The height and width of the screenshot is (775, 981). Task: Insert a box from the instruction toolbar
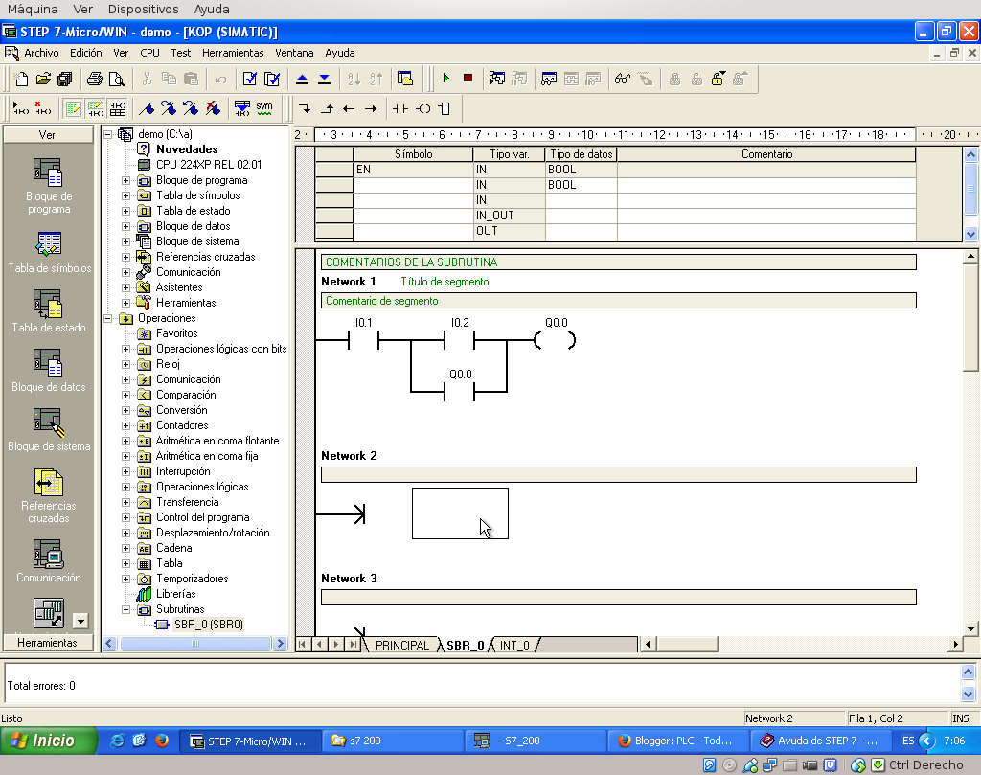click(444, 108)
